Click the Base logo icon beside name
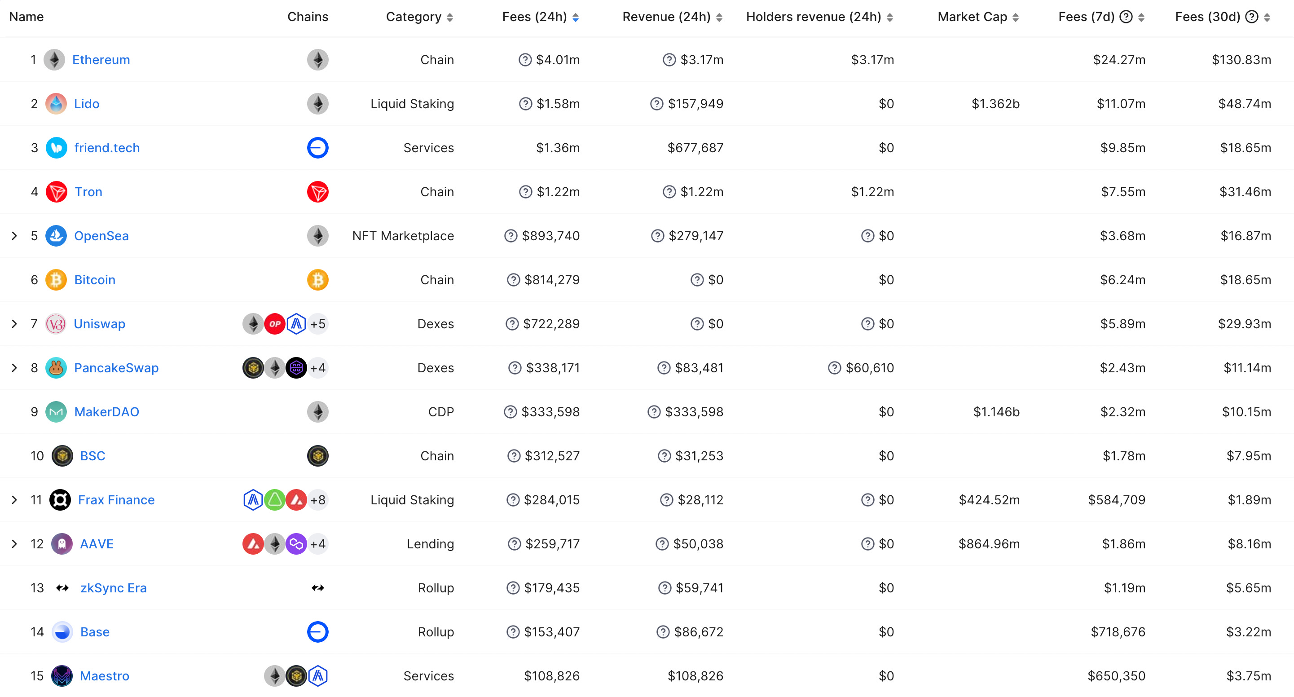The height and width of the screenshot is (697, 1294). (x=62, y=632)
